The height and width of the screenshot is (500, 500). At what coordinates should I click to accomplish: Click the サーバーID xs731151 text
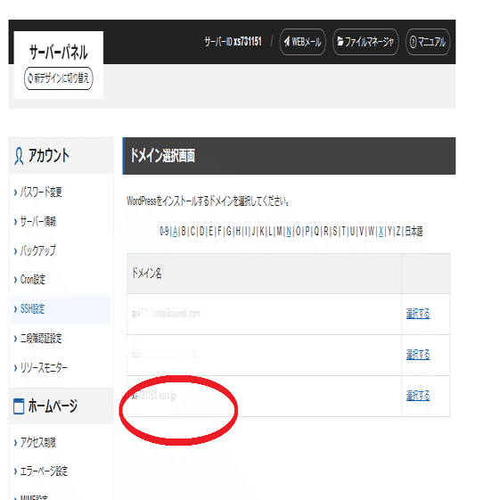point(233,42)
